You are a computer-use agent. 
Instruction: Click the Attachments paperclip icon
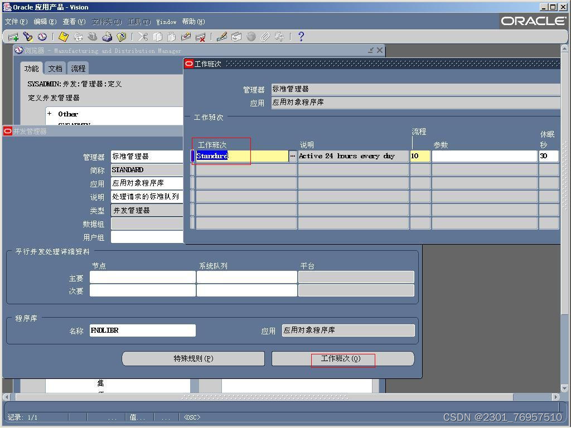[x=265, y=37]
